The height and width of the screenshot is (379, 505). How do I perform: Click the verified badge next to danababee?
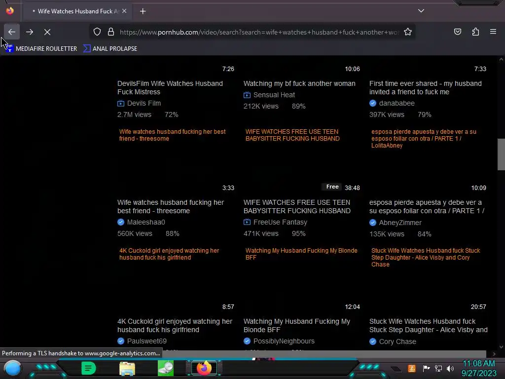[373, 103]
